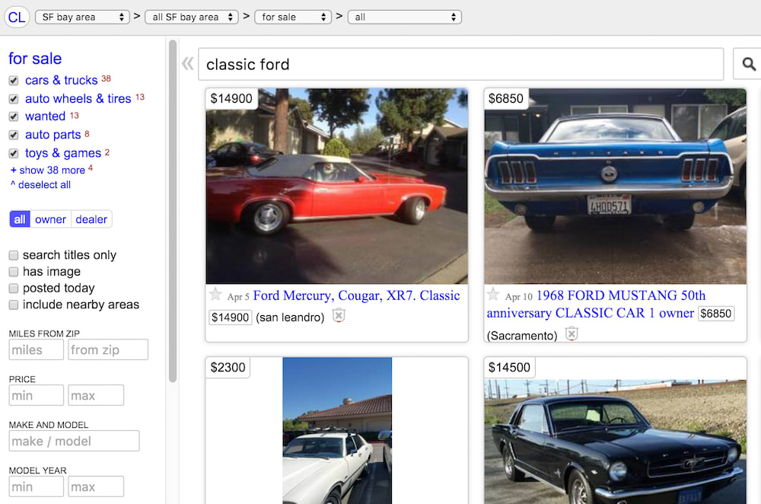Click the model year min field
761x504 pixels.
[37, 486]
